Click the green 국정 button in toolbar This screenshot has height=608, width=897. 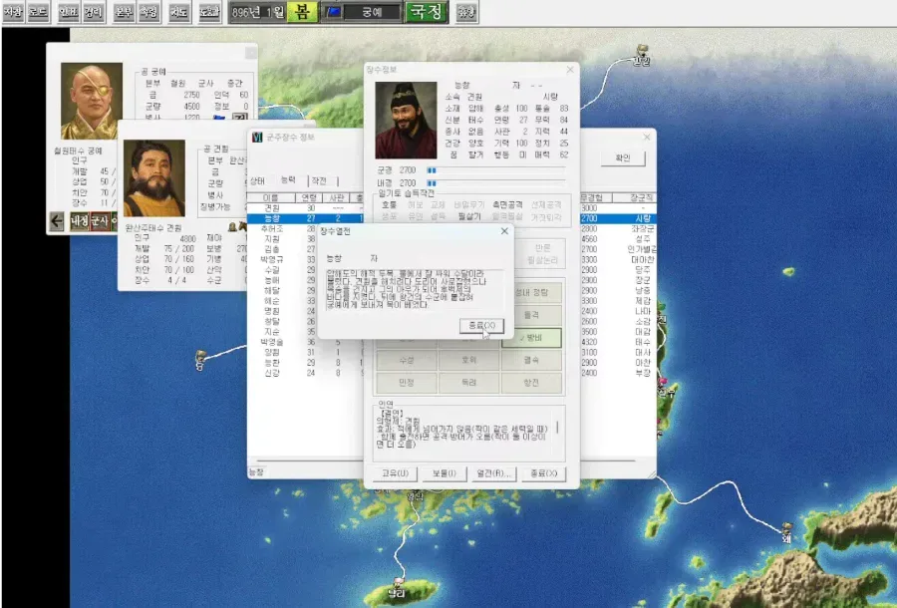tap(427, 12)
